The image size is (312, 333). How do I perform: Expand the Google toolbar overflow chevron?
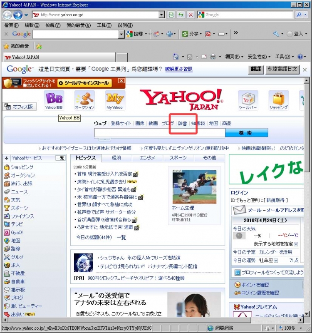coord(236,33)
